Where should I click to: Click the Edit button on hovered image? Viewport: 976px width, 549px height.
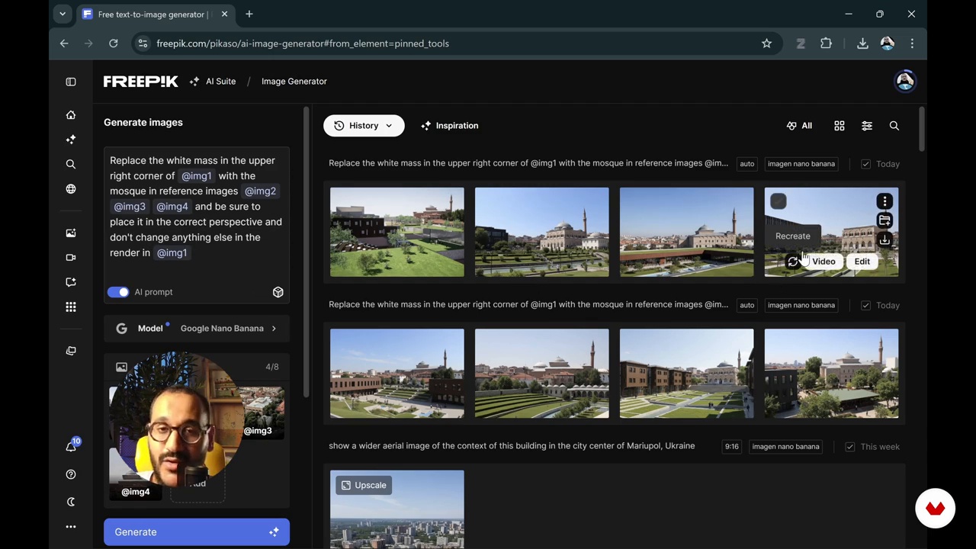point(862,262)
